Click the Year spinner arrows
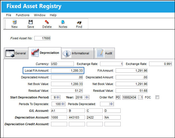The image size is (175, 138). coord(87,97)
